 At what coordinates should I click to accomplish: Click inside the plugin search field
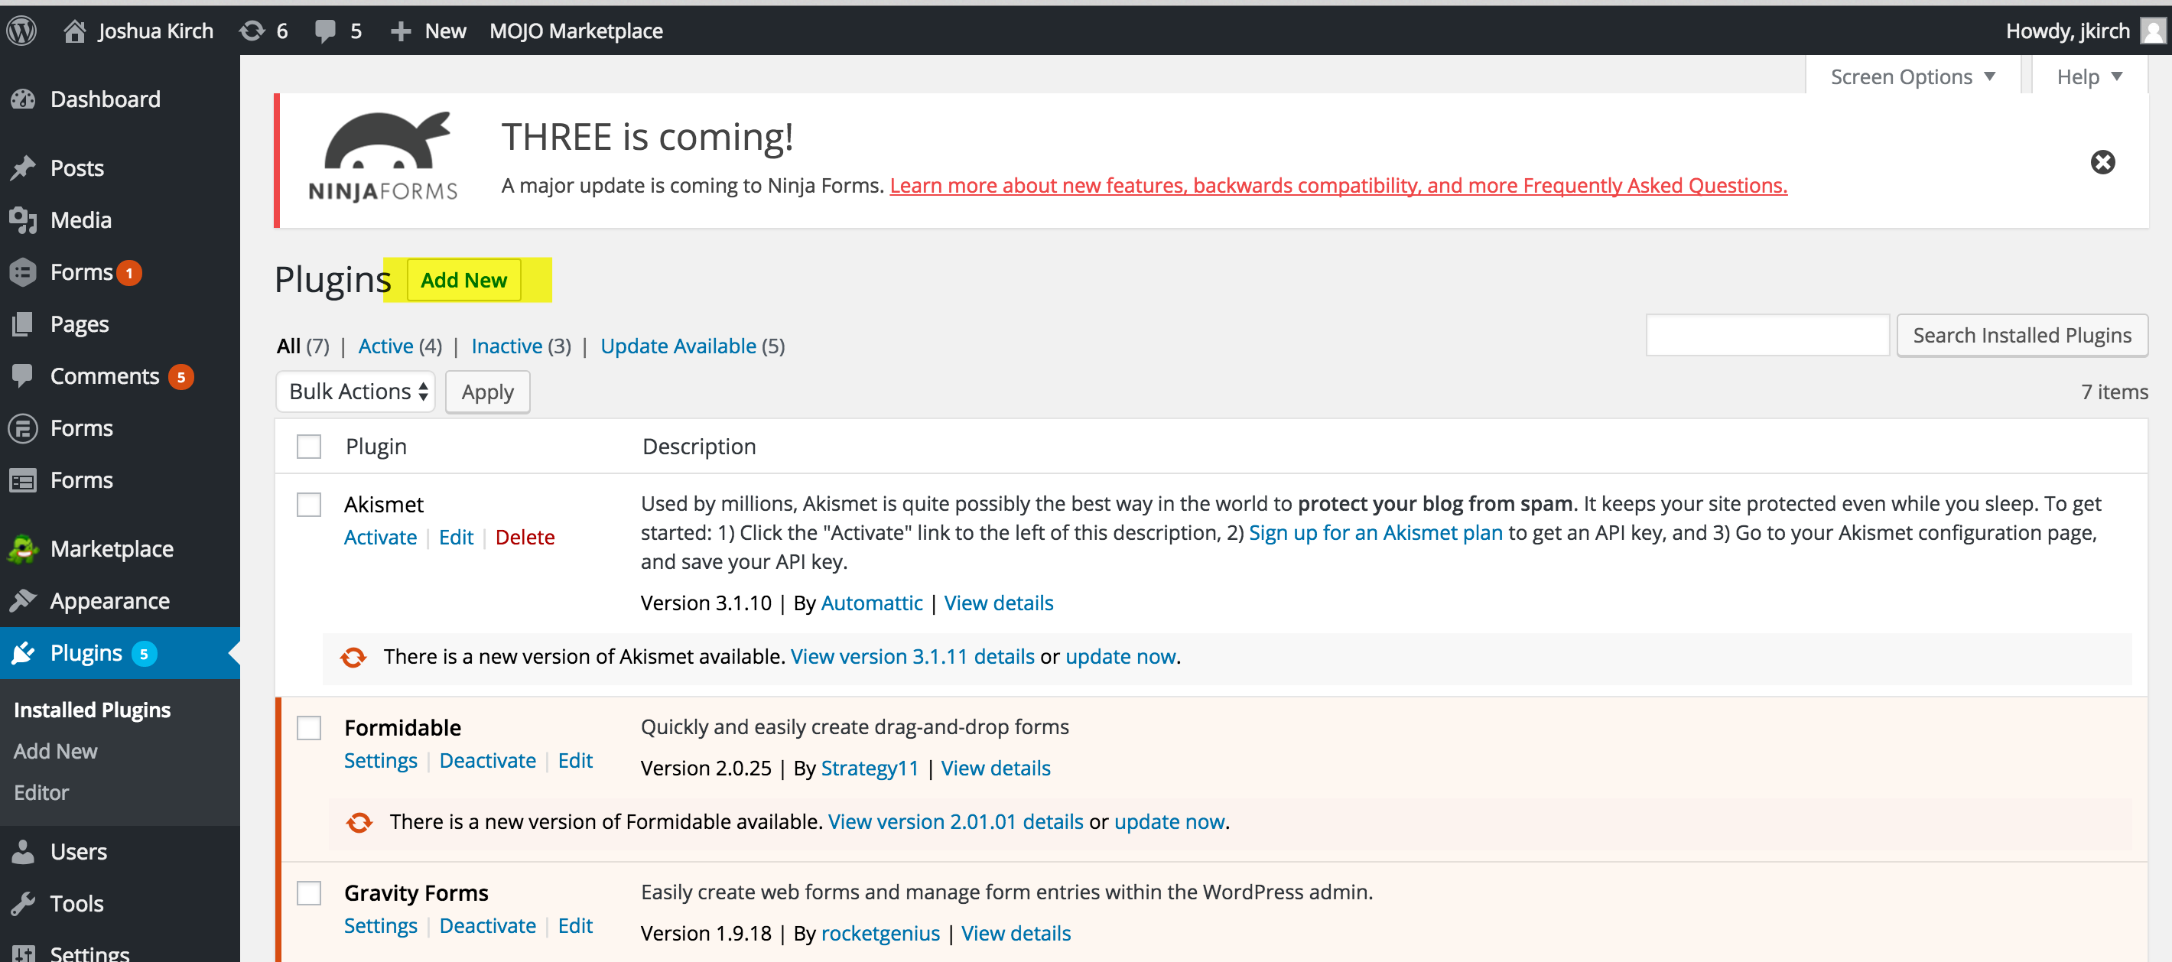coord(1768,335)
